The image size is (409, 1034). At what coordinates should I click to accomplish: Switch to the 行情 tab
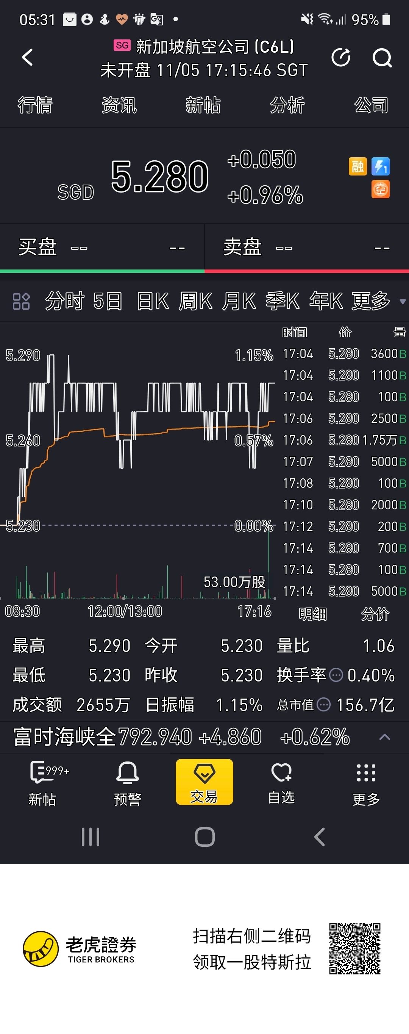tap(35, 105)
